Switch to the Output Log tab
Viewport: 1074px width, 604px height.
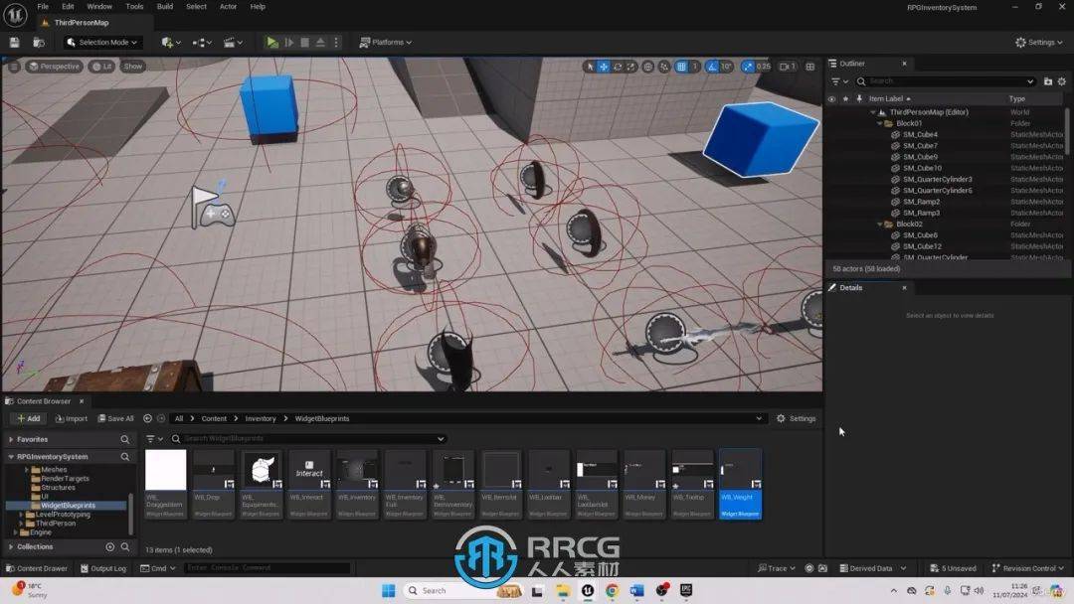pos(103,568)
